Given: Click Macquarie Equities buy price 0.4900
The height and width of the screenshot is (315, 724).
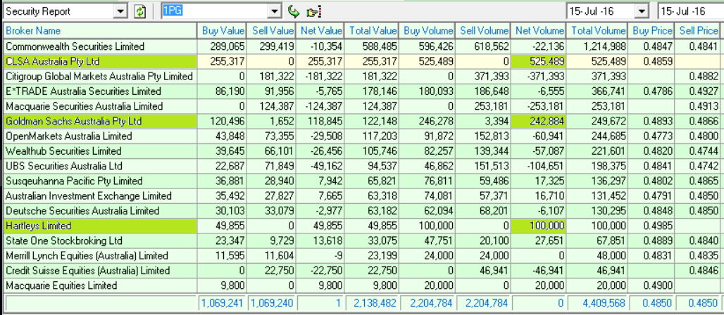Looking at the screenshot, I should 651,285.
